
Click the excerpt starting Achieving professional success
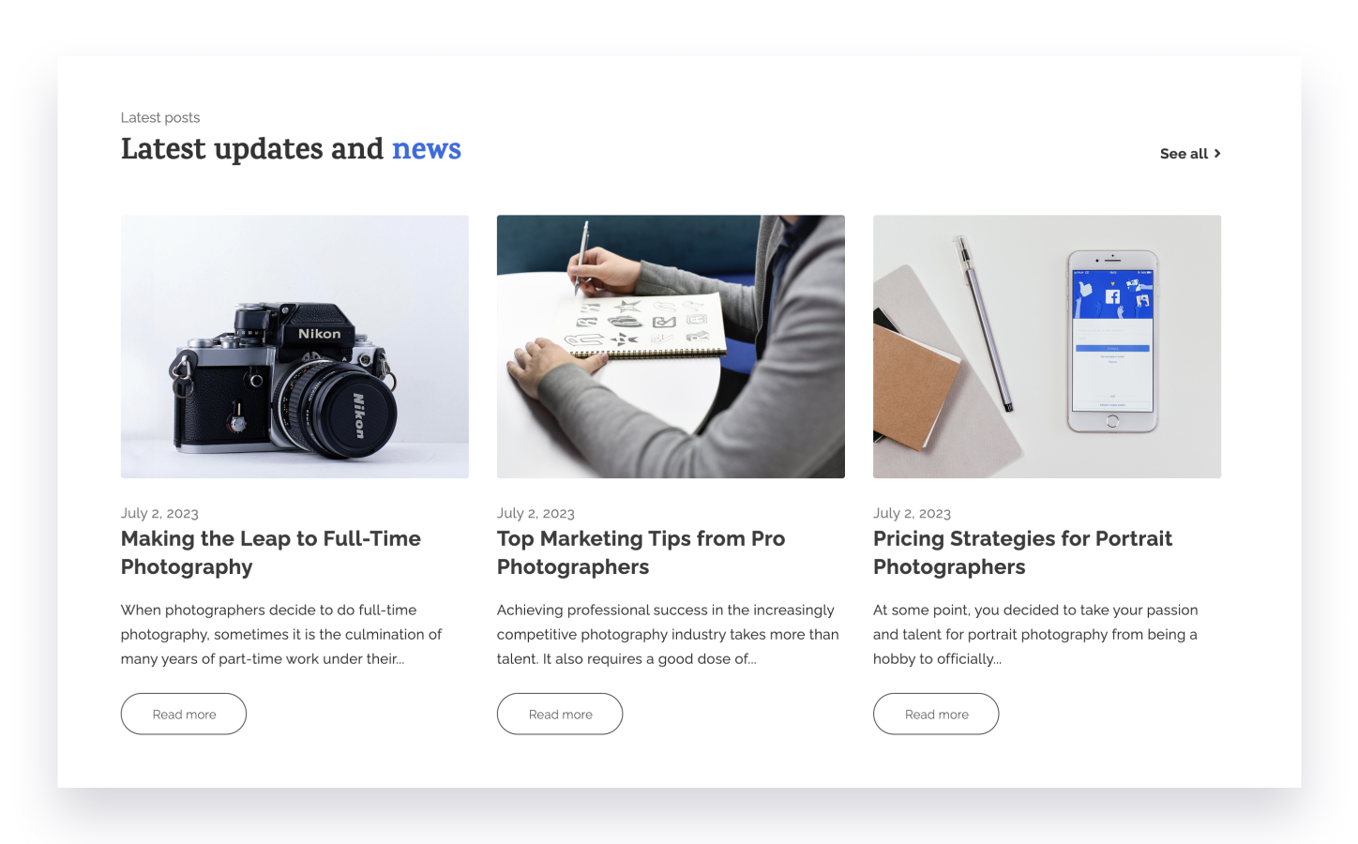668,634
